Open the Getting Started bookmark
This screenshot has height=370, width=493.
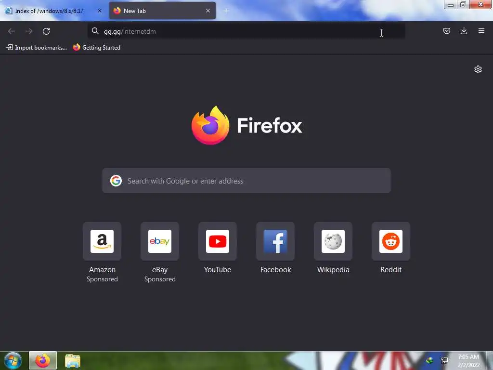(x=96, y=48)
